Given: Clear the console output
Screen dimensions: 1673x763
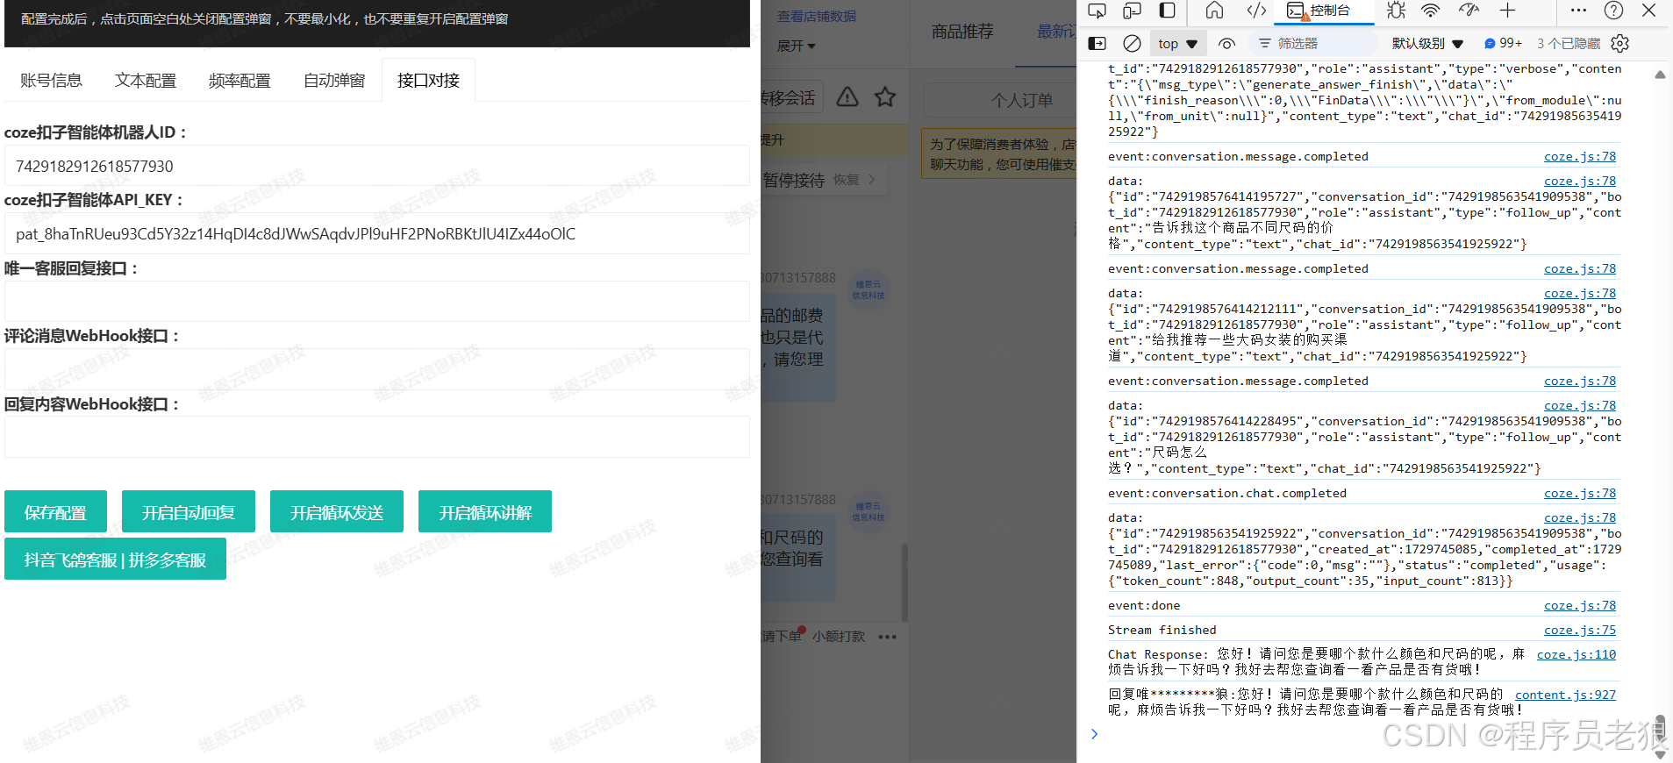Looking at the screenshot, I should click(1133, 43).
